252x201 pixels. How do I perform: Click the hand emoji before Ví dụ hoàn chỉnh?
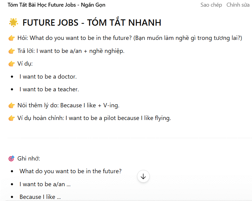click(12, 118)
